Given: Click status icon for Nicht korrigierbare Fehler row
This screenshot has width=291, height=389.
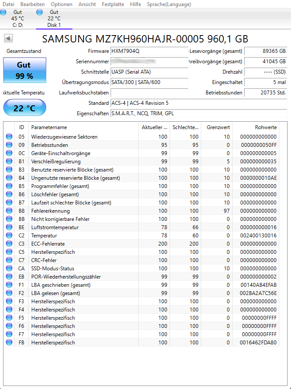Looking at the screenshot, I should [9, 219].
